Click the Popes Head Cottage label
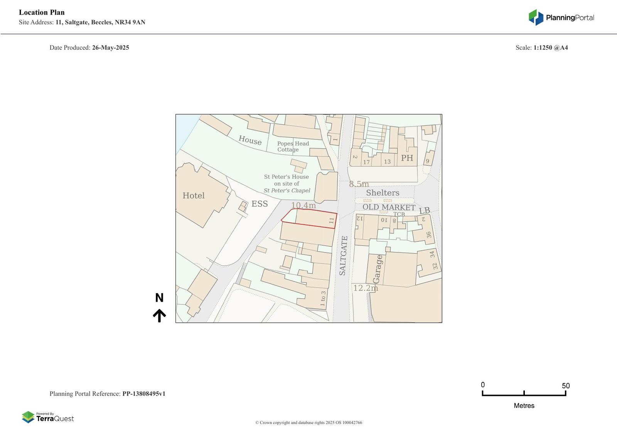Screen dimensions: 617x437 tap(293, 147)
